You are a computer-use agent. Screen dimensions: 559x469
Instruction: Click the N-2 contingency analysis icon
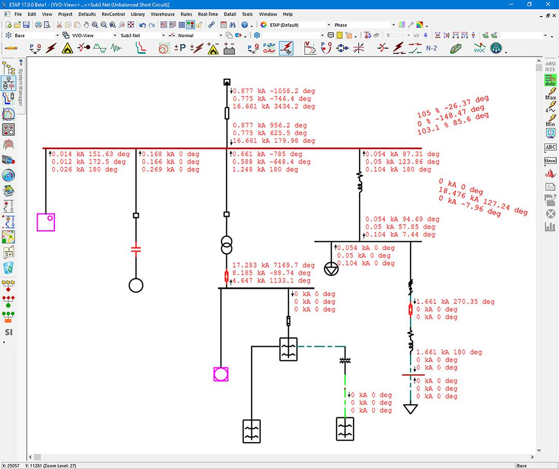coord(431,48)
